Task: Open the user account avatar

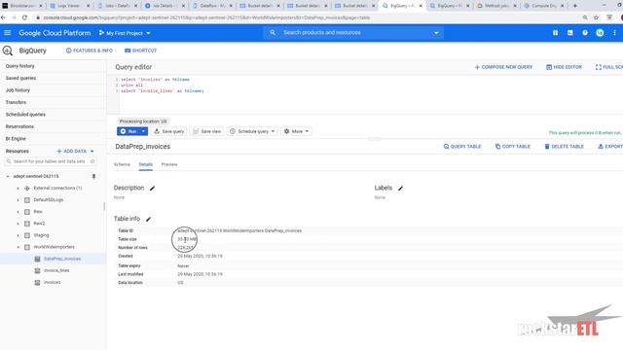Action: (x=600, y=33)
